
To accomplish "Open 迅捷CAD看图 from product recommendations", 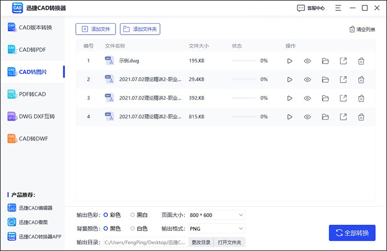I will point(27,222).
